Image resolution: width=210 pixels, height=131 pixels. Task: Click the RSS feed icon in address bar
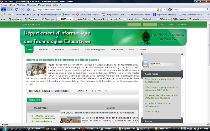(x=158, y=9)
